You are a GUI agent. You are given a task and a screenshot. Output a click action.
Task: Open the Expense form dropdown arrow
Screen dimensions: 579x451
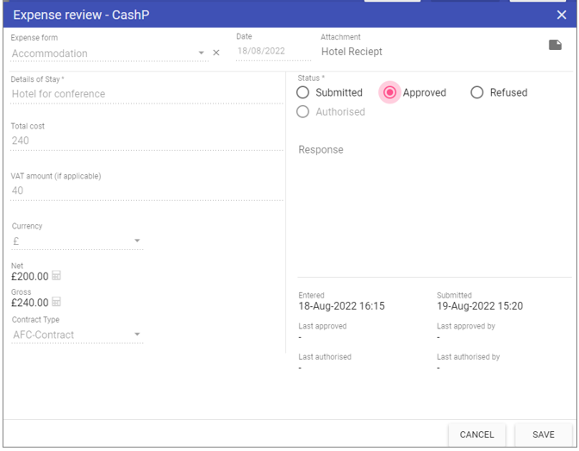click(202, 53)
